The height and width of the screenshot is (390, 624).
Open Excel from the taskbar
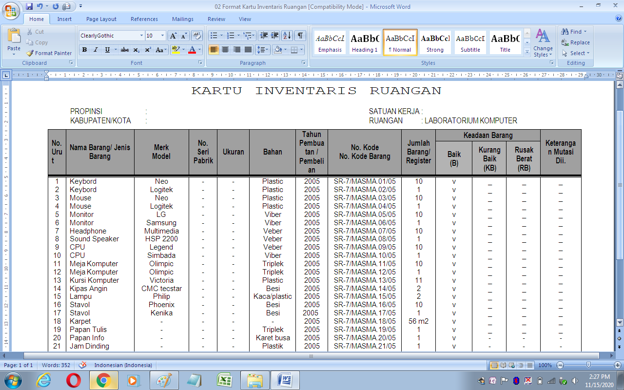click(x=224, y=380)
